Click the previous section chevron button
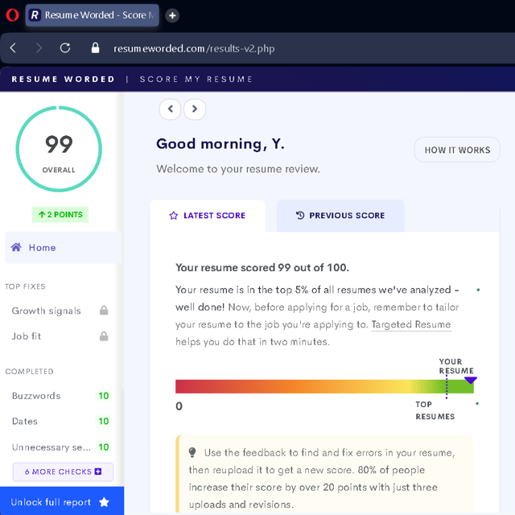515x515 pixels. tap(170, 109)
